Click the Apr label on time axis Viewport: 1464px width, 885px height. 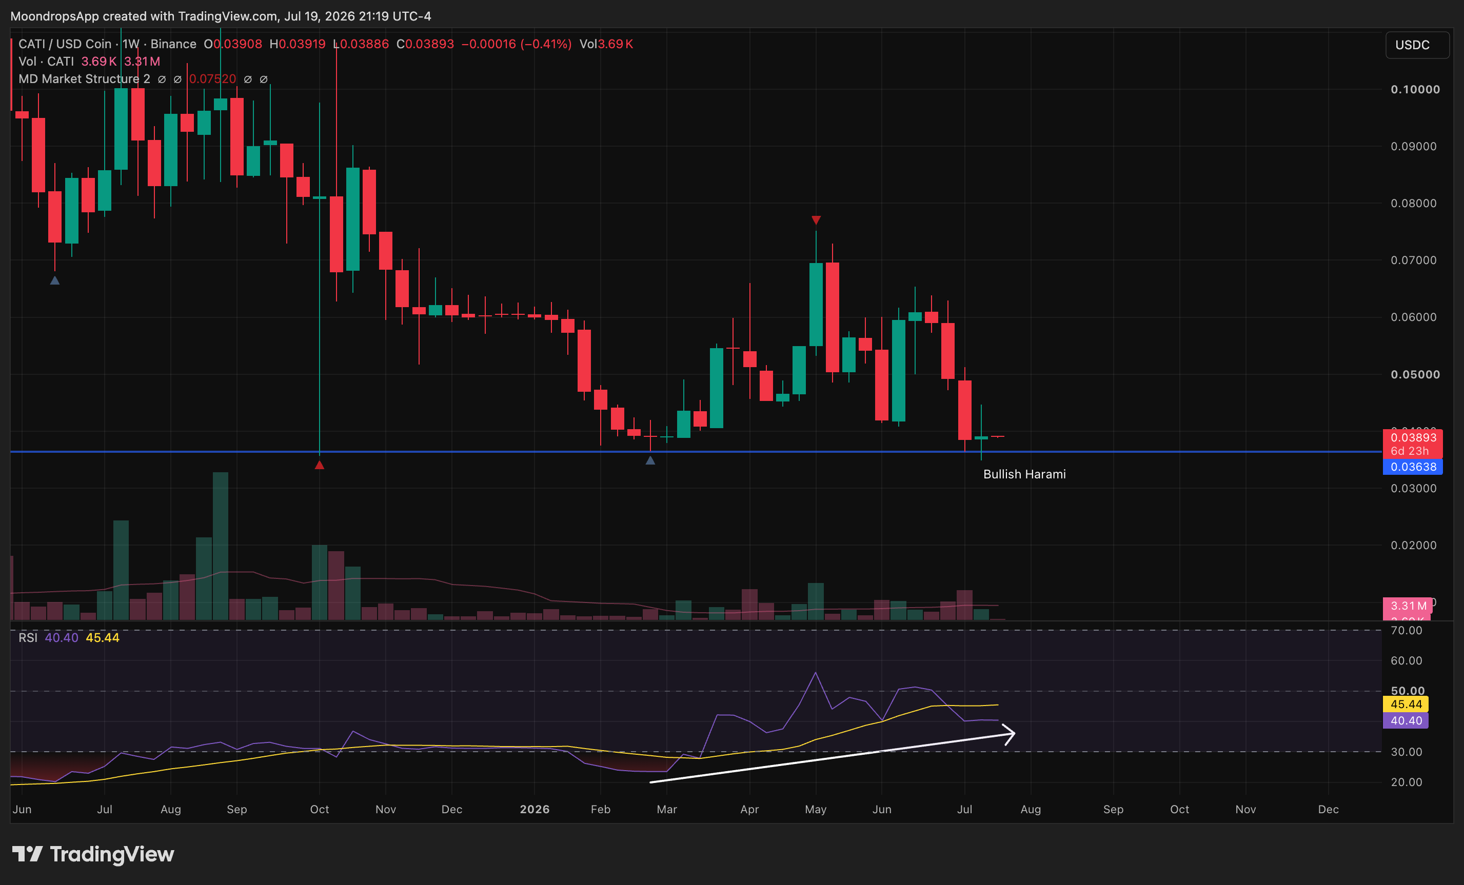click(749, 809)
